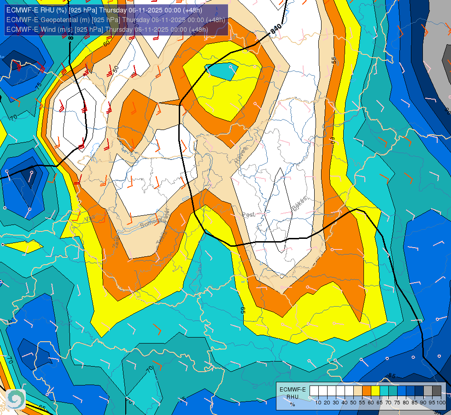Click the legend RHU label
The height and width of the screenshot is (415, 451).
pyautogui.click(x=293, y=397)
